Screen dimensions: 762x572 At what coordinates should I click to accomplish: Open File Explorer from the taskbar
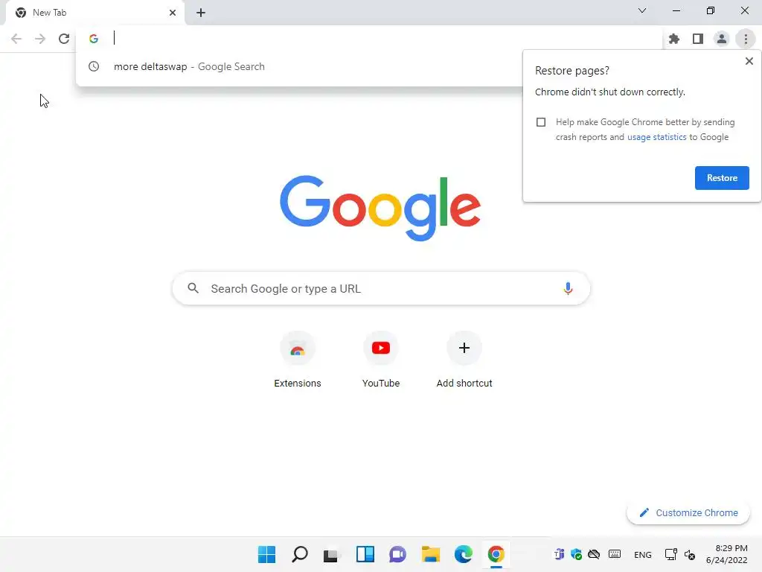(x=431, y=554)
